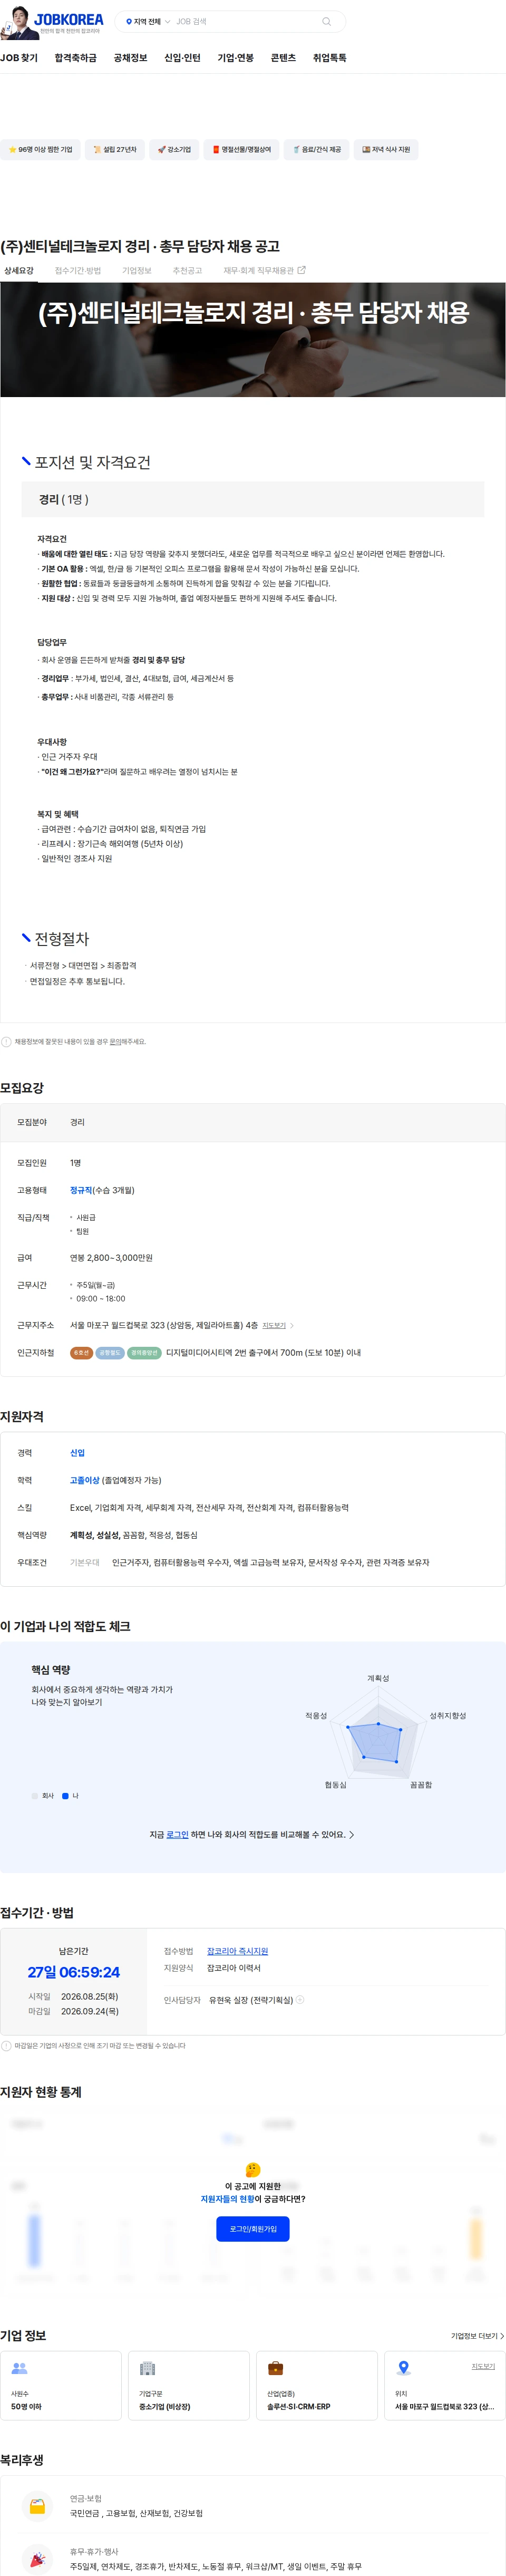Select the 상세요강 tab

click(19, 270)
